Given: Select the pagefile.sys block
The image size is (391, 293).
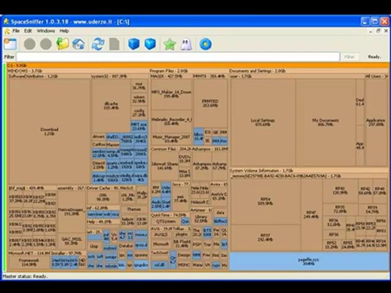Looking at the screenshot, I should click(309, 262).
